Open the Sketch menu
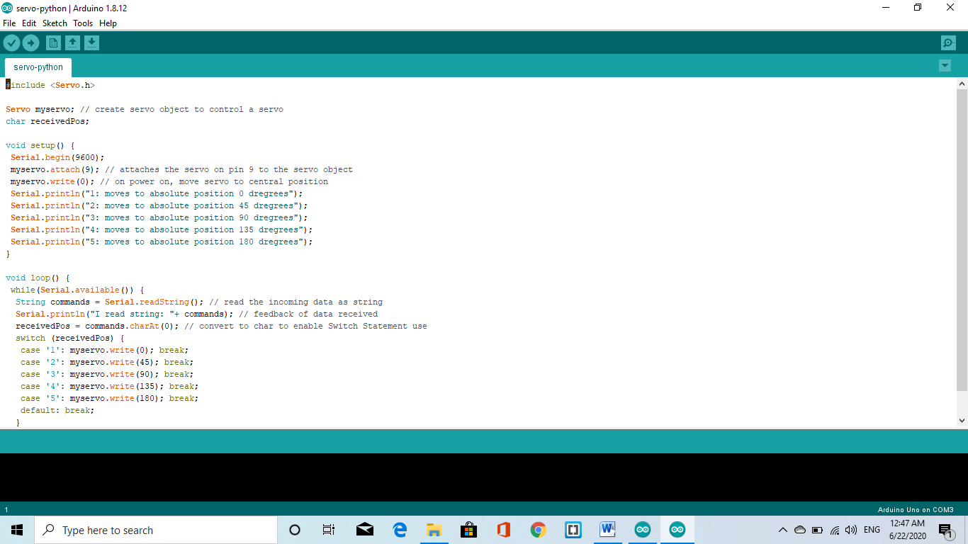Viewport: 968px width, 544px height. click(x=55, y=23)
